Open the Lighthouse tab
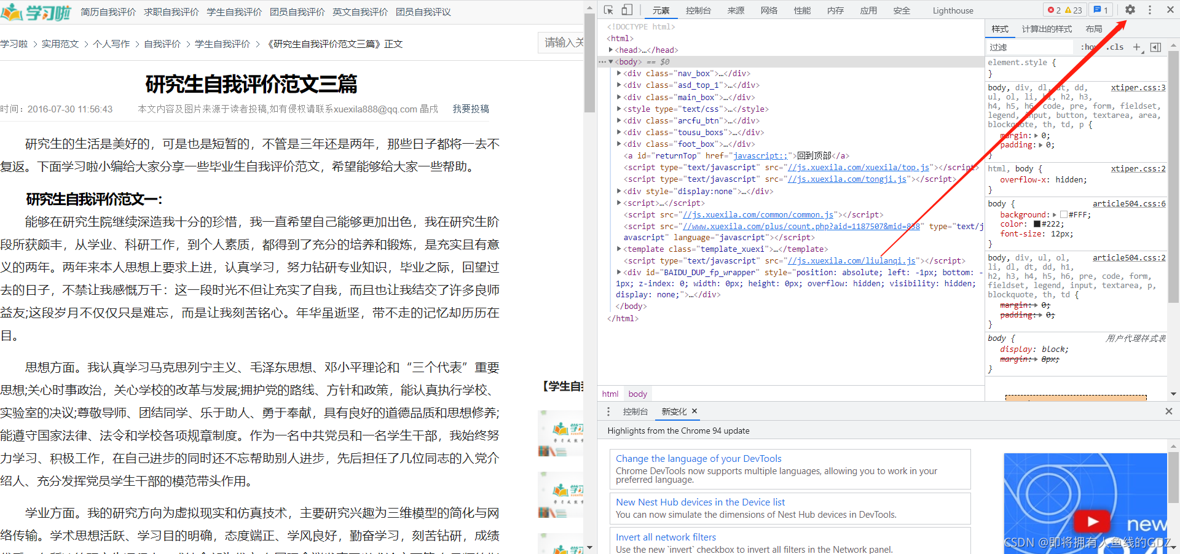 click(953, 10)
